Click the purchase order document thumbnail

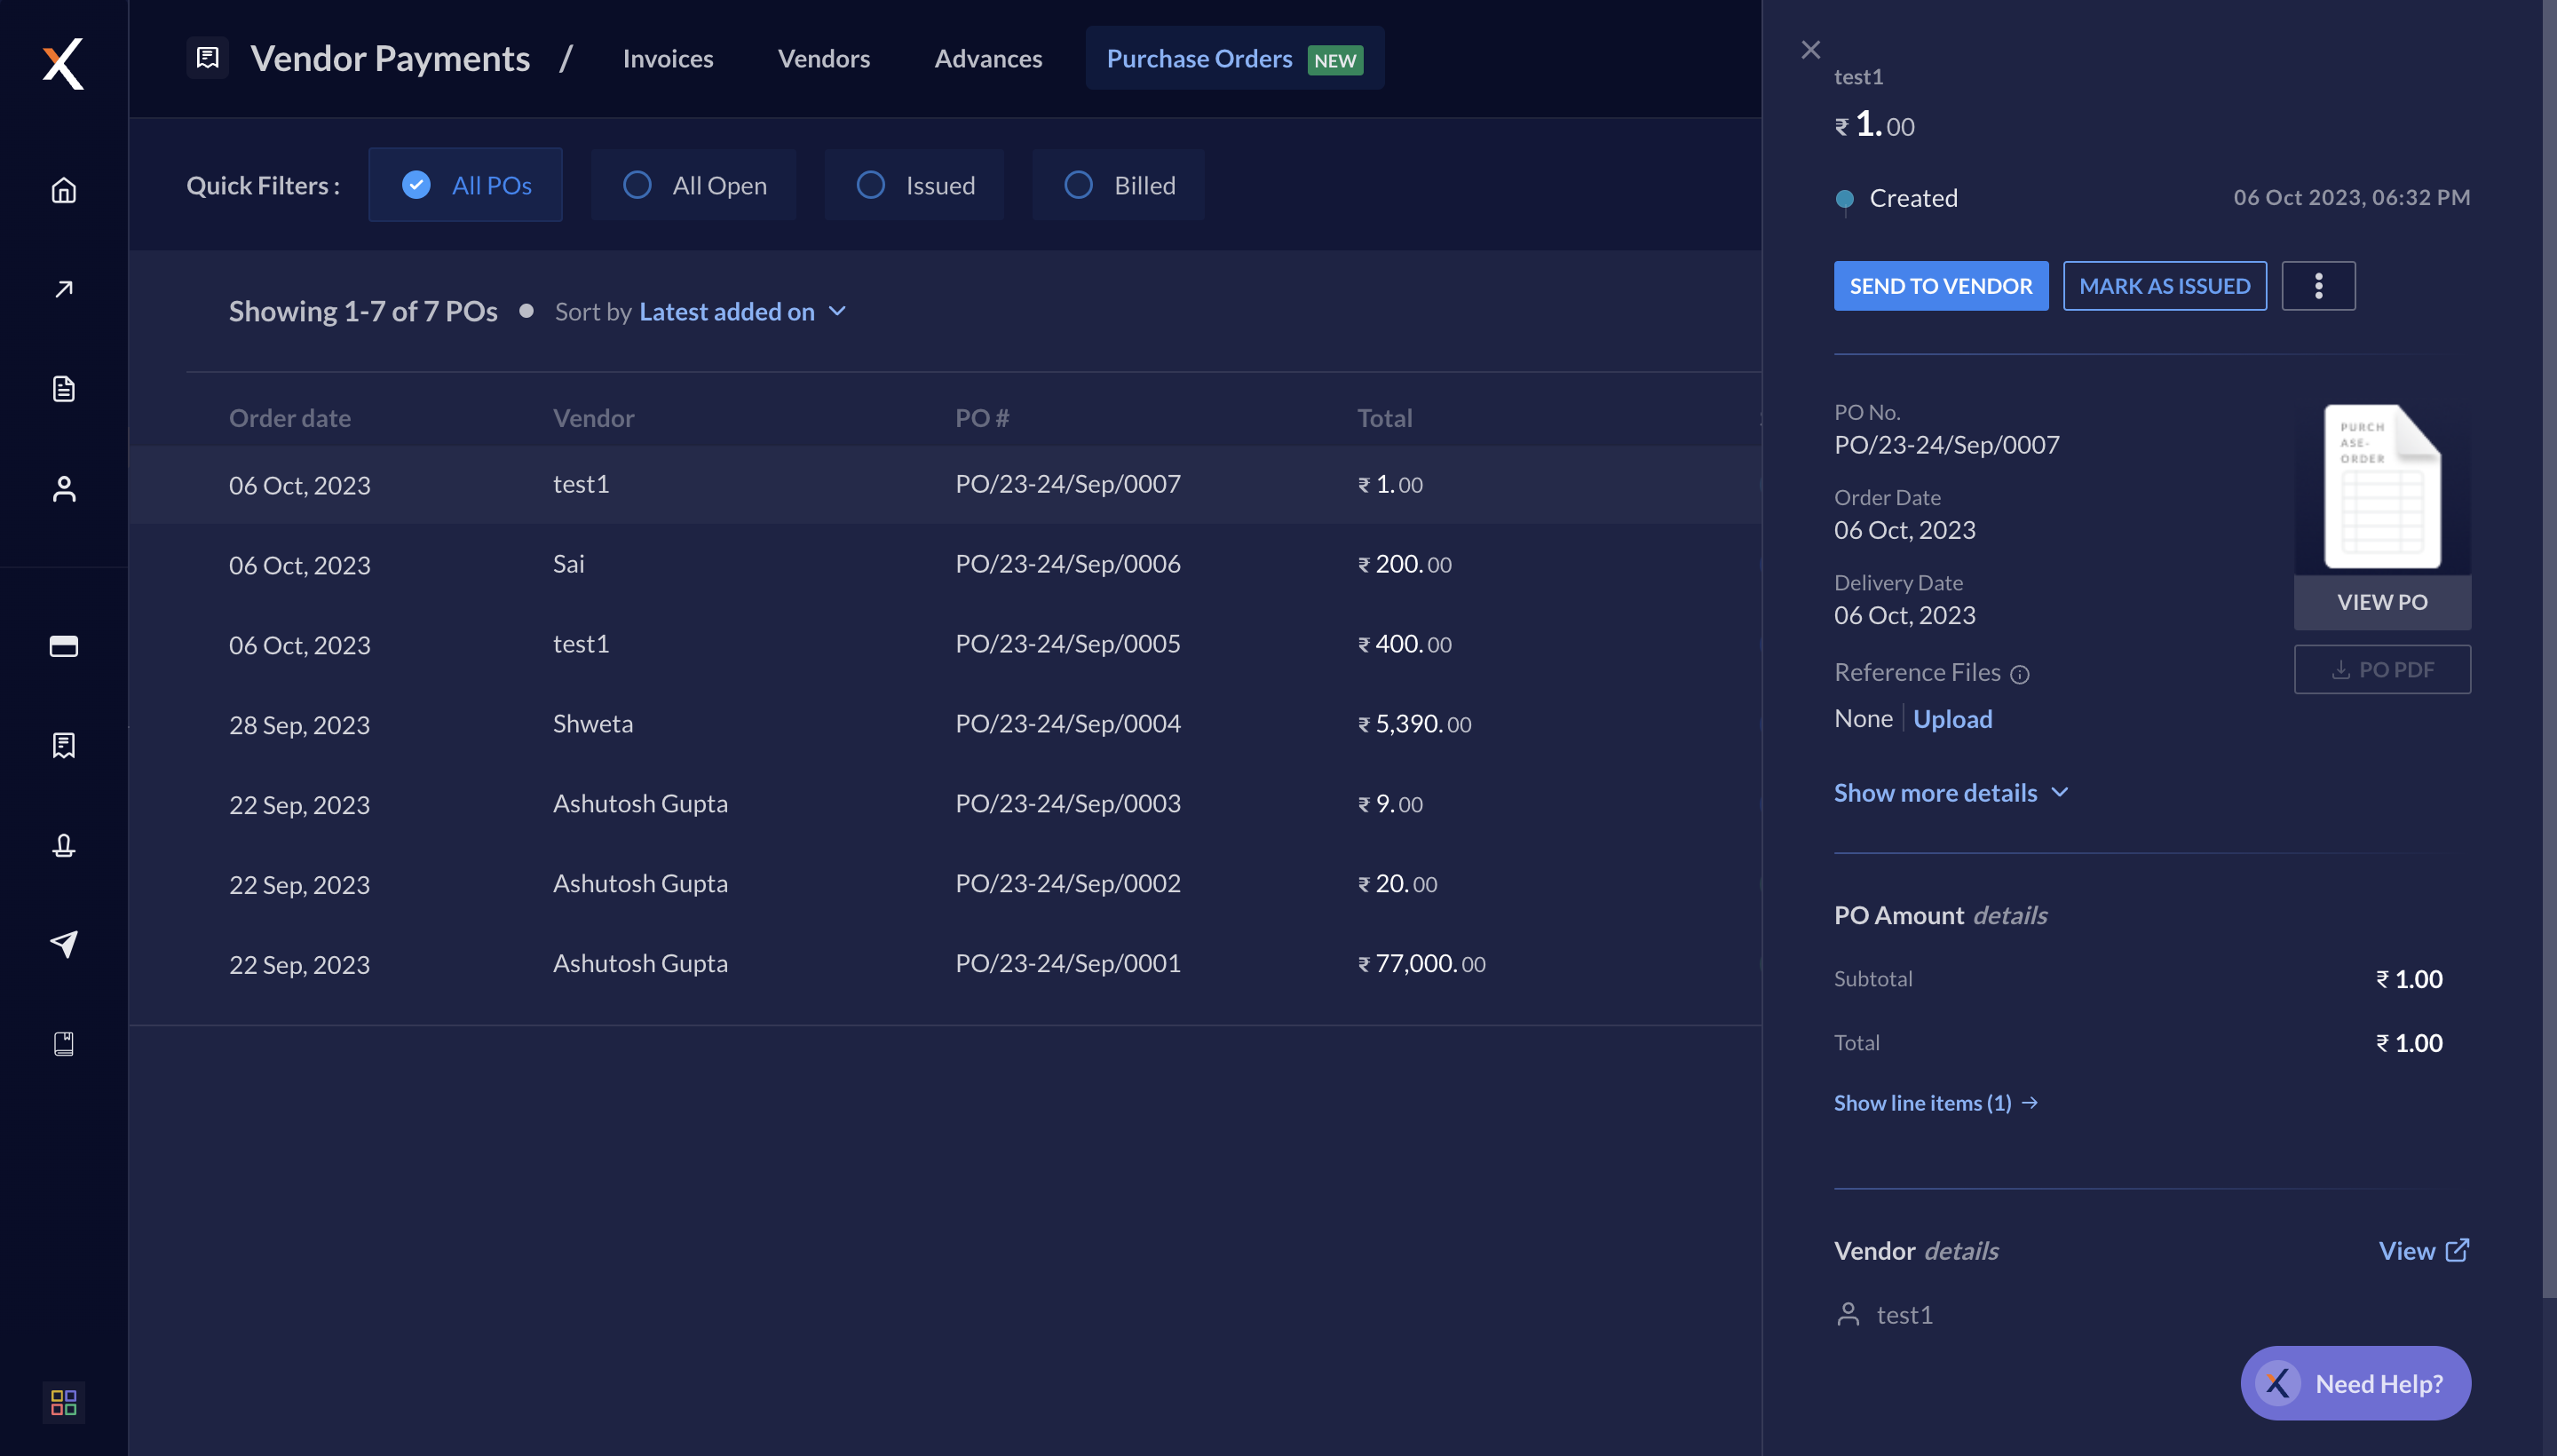pos(2381,487)
